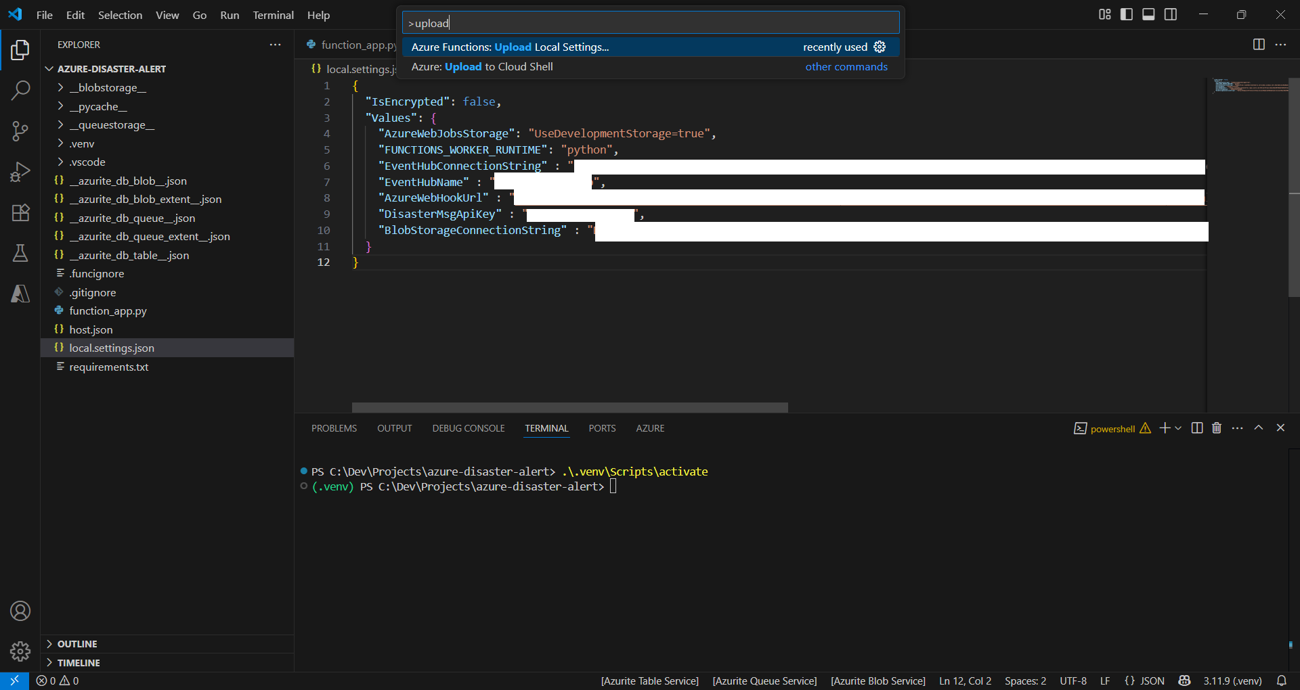1300x690 pixels.
Task: Click Azurite Queue Service in status bar
Action: [x=764, y=681]
